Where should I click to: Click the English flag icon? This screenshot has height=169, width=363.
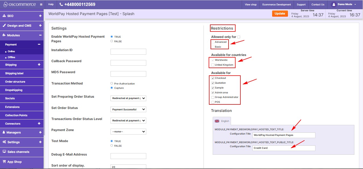pos(217,121)
